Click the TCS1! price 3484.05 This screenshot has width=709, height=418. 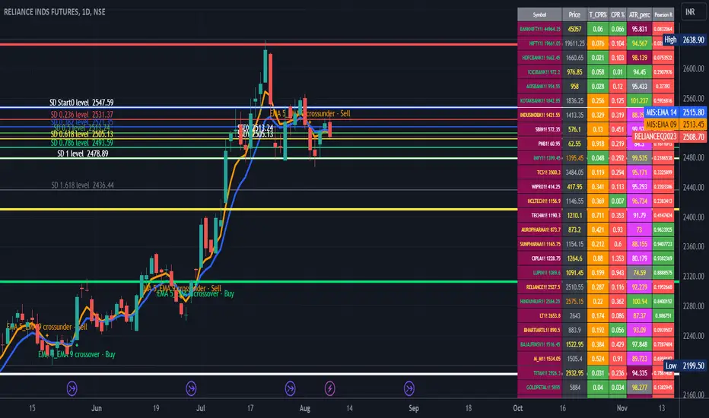click(x=574, y=173)
